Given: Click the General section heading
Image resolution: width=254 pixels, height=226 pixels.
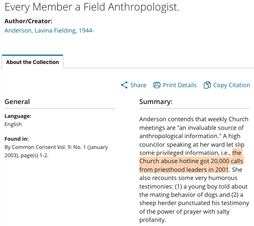Looking at the screenshot, I should pos(17,102).
